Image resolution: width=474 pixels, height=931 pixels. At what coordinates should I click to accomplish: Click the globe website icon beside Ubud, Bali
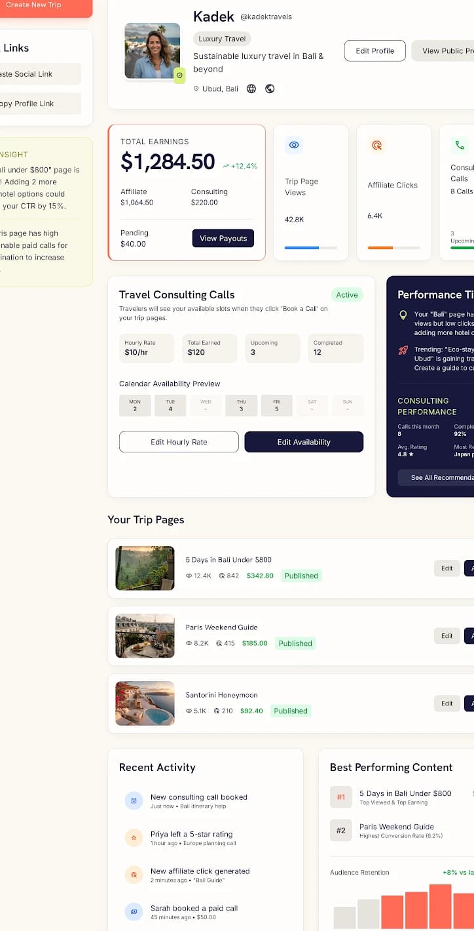(x=251, y=89)
